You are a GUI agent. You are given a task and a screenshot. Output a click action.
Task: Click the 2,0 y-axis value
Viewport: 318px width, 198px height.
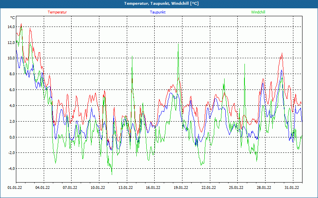click(x=12, y=122)
